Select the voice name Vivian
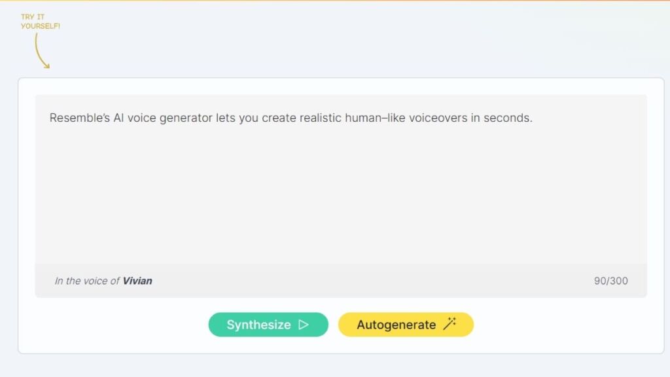 [x=137, y=281]
